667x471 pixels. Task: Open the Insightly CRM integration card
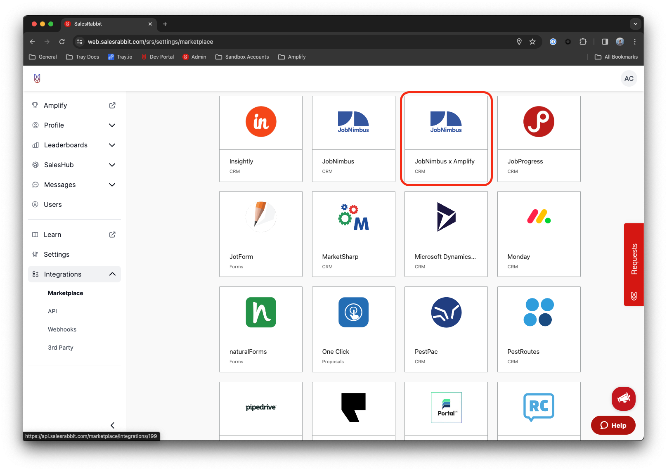[x=261, y=139]
